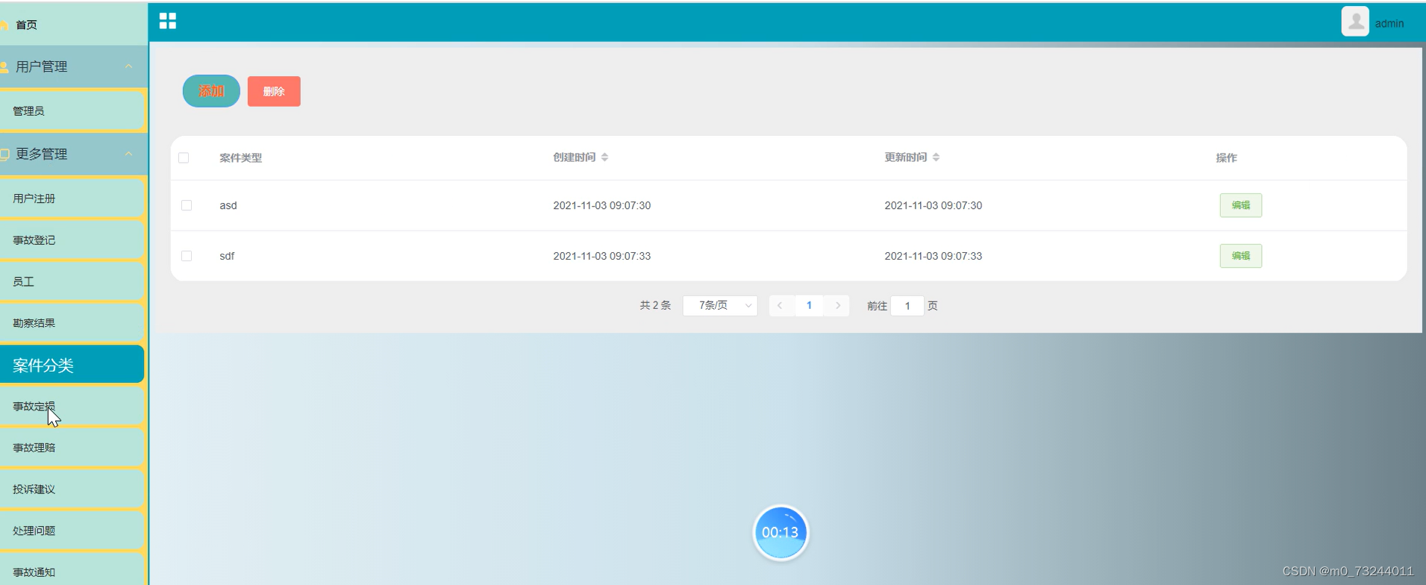The width and height of the screenshot is (1426, 585).
Task: Click sdf update time 2021-11-03 09:07:33
Action: click(933, 256)
